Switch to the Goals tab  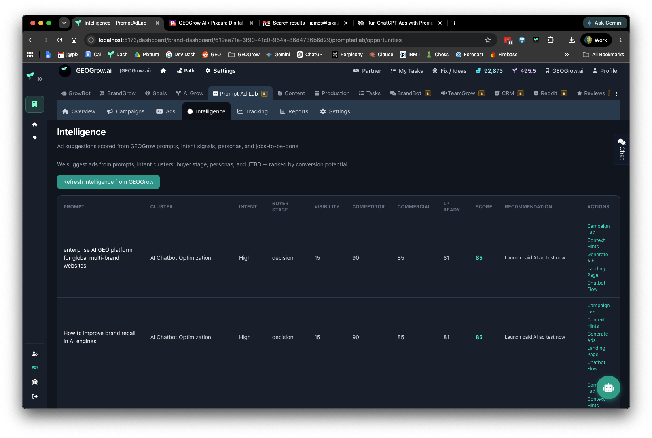(x=156, y=93)
